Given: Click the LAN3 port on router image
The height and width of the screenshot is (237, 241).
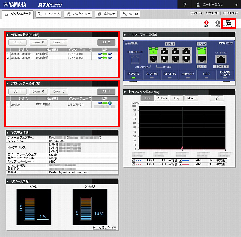Looking at the screenshot, I should [x=202, y=59].
